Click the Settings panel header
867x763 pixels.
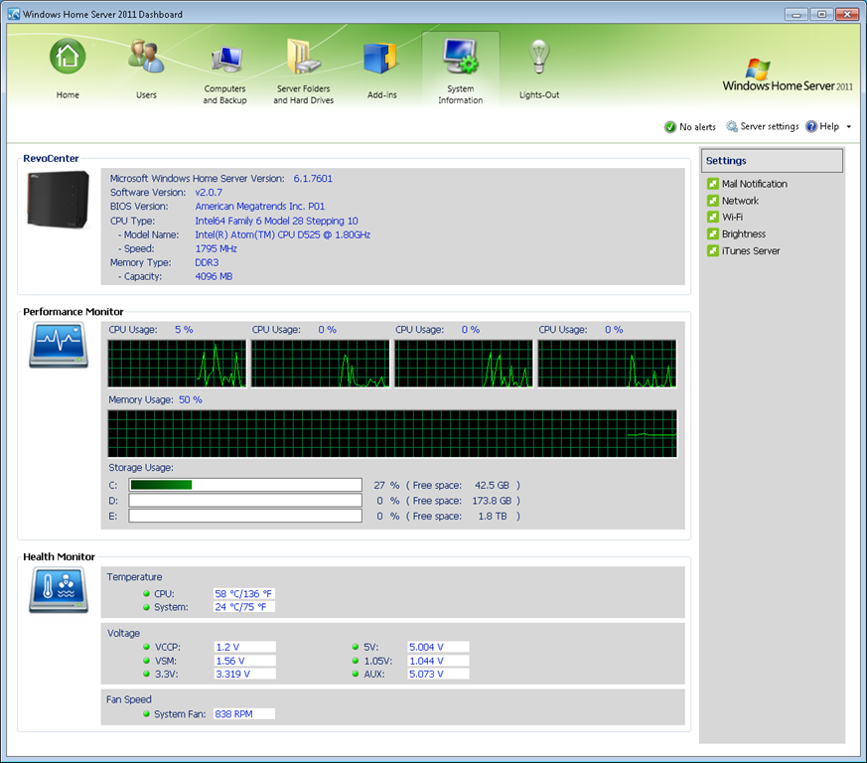[772, 161]
